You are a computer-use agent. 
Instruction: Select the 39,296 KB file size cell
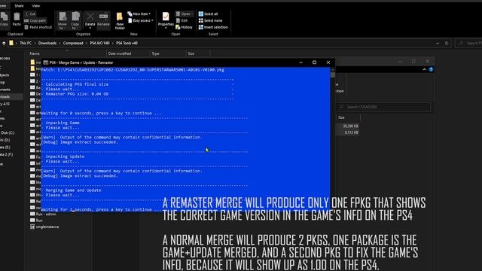click(351, 126)
